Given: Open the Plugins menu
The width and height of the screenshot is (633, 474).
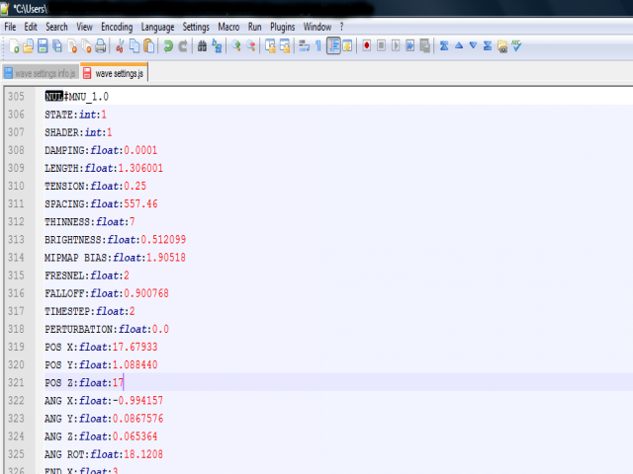Looking at the screenshot, I should (284, 27).
